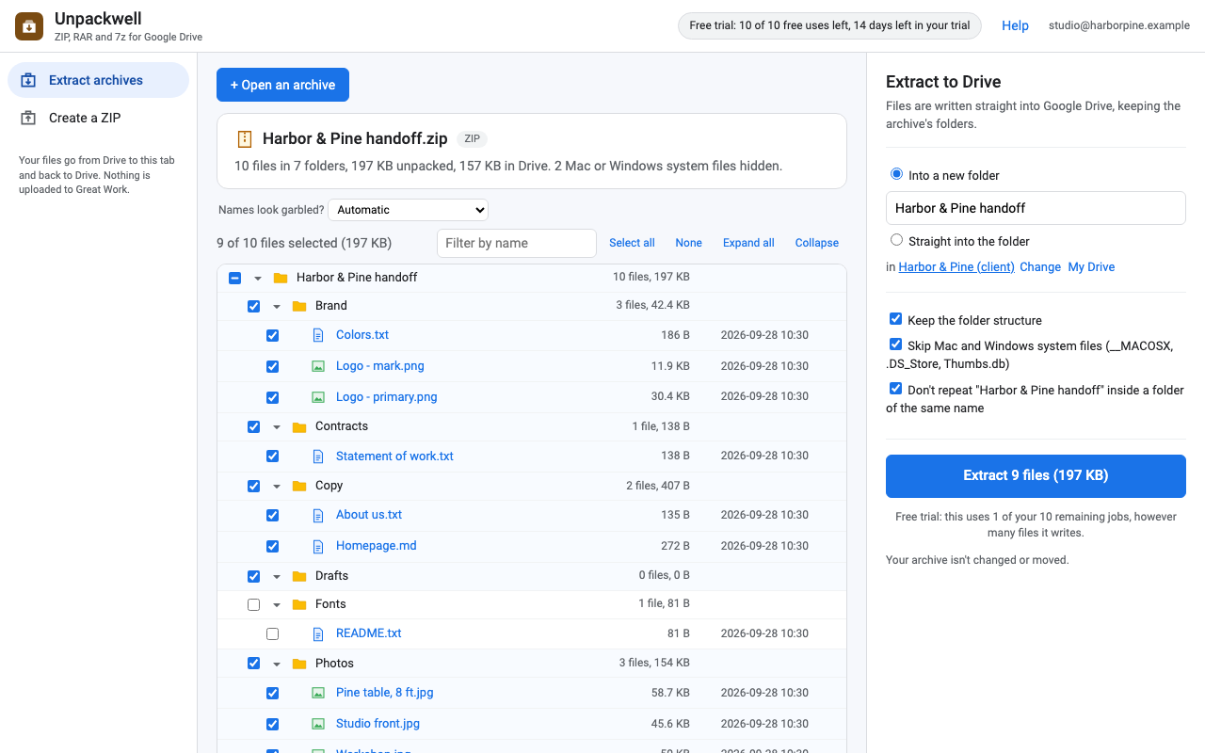This screenshot has height=753, width=1205.
Task: Click the Drafts folder icon
Action: tap(299, 576)
